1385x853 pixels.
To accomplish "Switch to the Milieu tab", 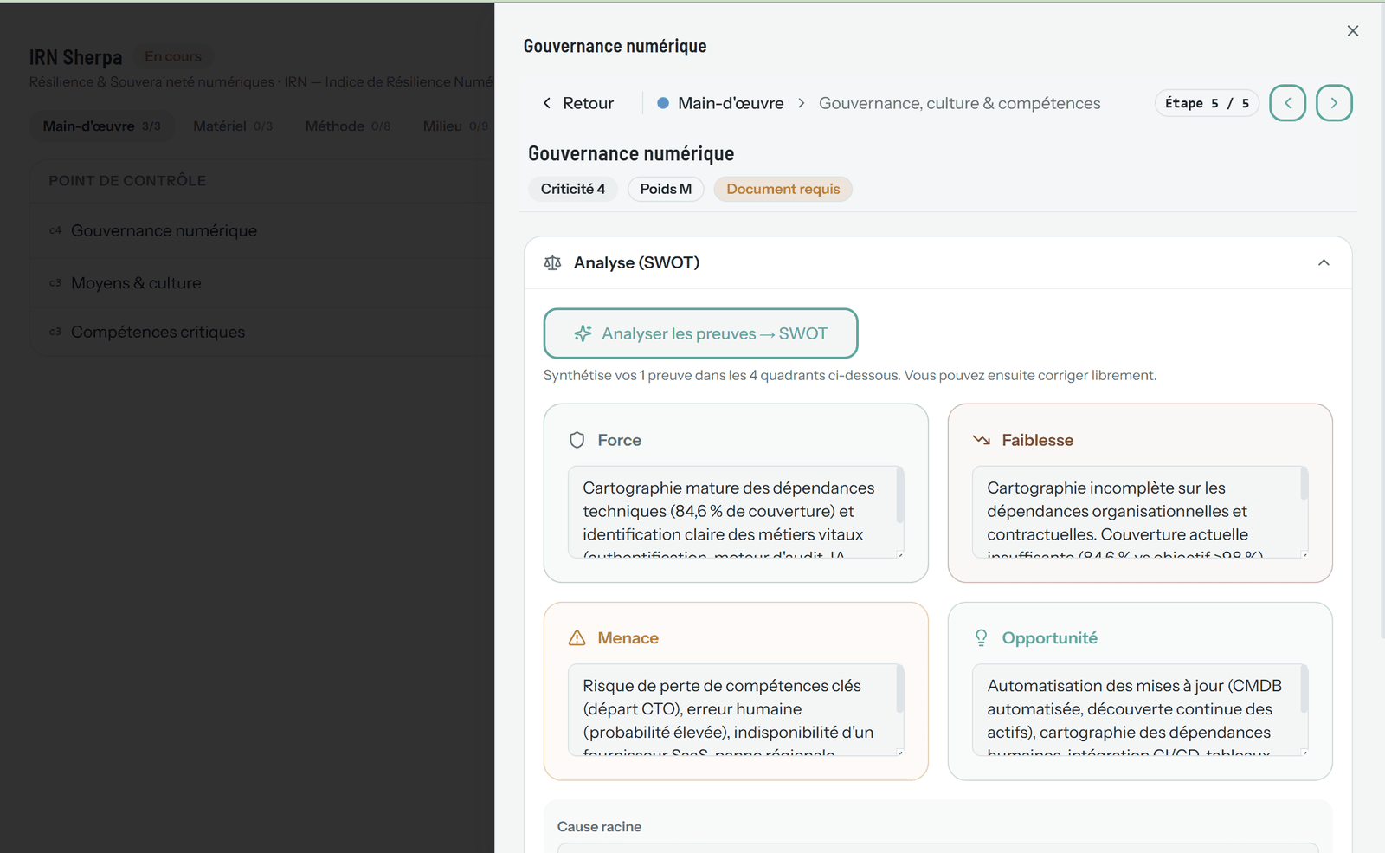I will pos(455,126).
